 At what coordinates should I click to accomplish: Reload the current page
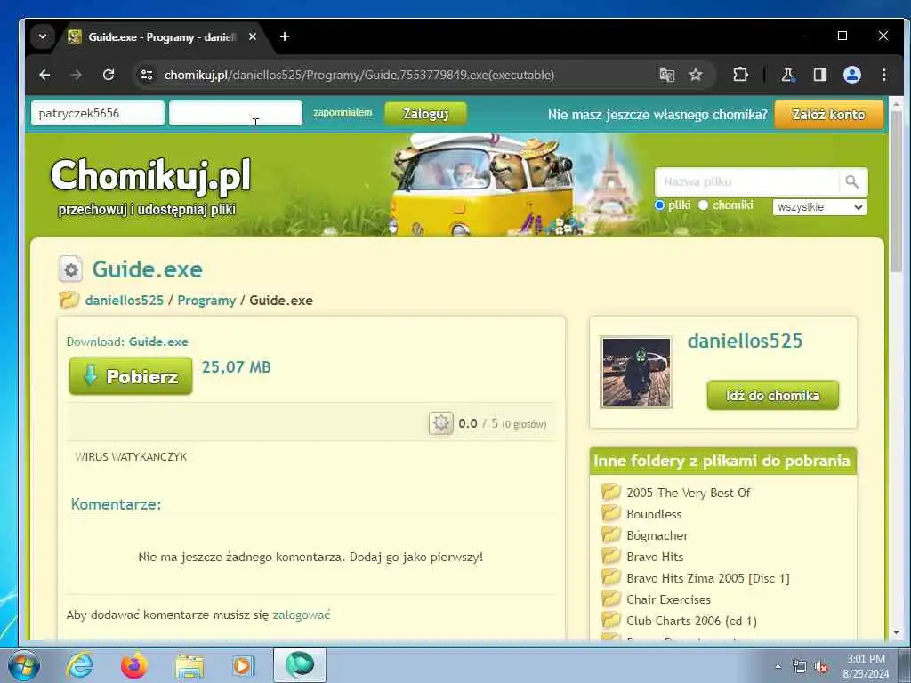(x=109, y=75)
